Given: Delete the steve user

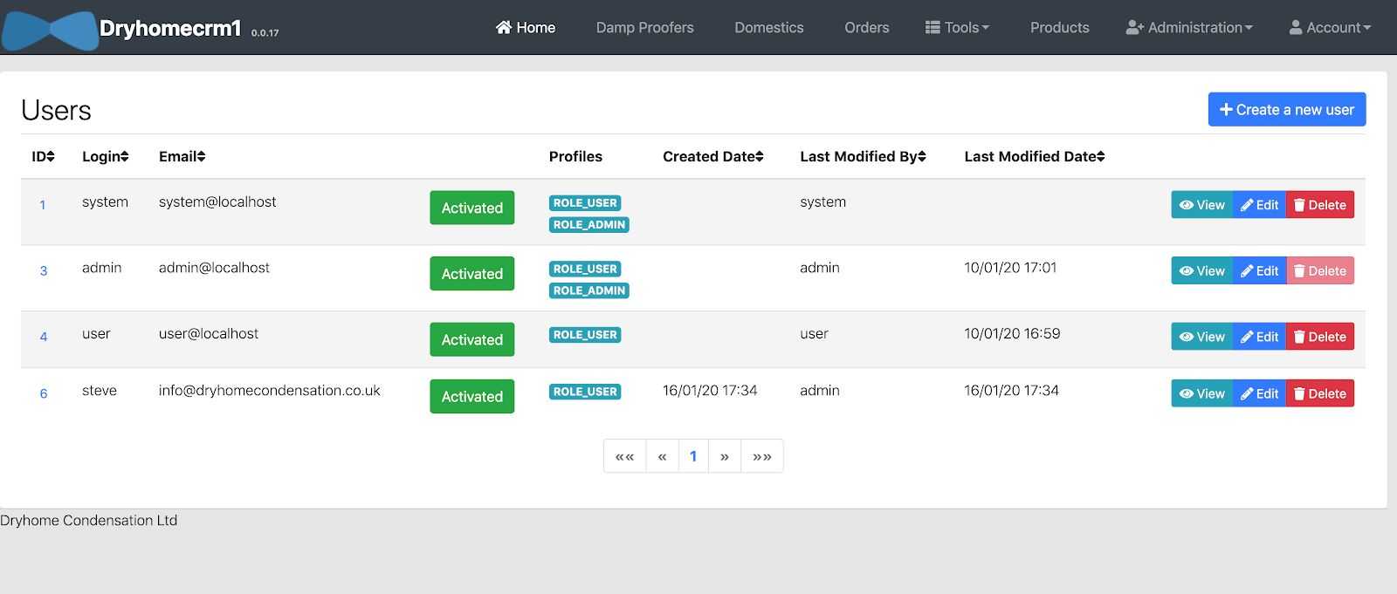Looking at the screenshot, I should tap(1319, 394).
